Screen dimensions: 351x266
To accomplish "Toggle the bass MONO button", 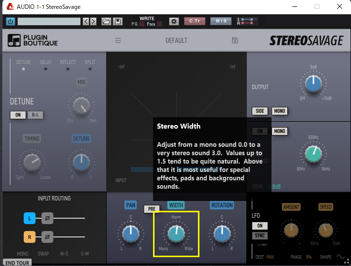I will [x=279, y=131].
